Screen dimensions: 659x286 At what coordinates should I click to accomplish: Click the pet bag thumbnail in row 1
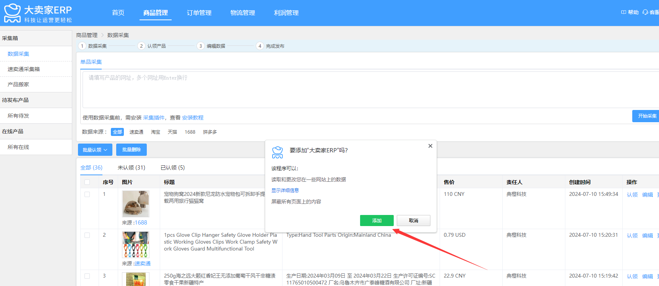[x=136, y=204]
